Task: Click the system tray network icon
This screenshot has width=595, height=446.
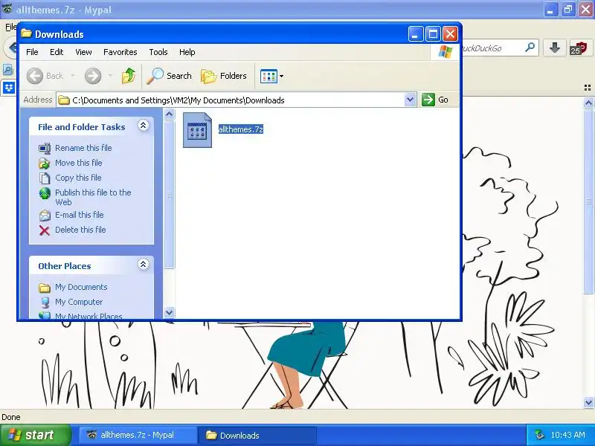Action: coord(538,435)
